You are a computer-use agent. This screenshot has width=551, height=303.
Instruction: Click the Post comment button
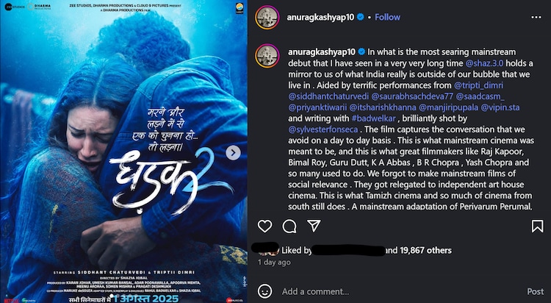tap(535, 291)
